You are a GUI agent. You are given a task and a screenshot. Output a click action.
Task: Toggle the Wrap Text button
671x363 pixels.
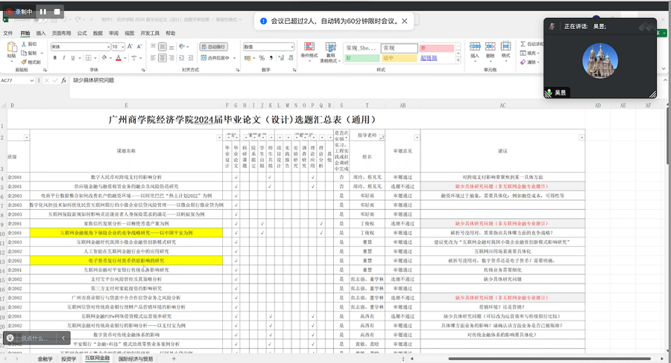(214, 47)
